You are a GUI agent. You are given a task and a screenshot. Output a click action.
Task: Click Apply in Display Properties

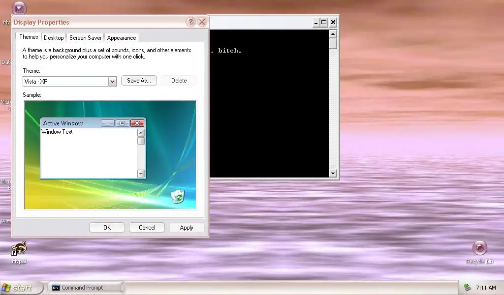pyautogui.click(x=187, y=228)
